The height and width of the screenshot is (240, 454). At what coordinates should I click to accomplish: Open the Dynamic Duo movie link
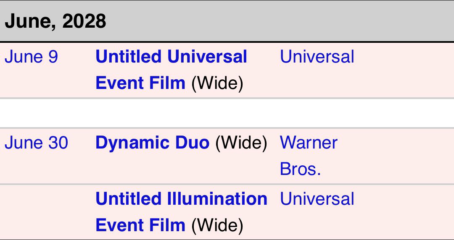click(x=152, y=143)
